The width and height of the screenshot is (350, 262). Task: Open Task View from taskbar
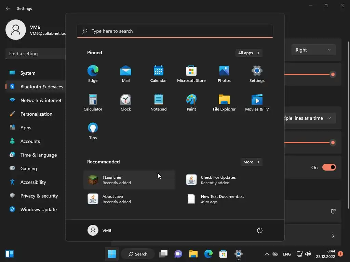[x=163, y=254]
